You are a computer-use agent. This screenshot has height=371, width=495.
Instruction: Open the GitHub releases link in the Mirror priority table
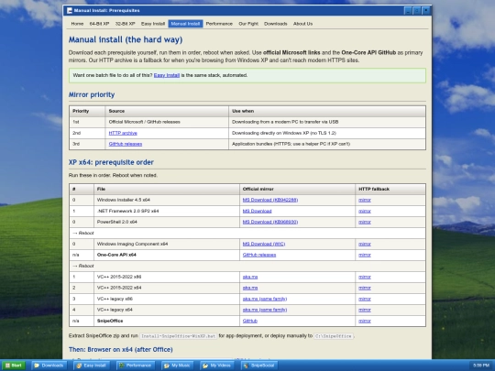[126, 144]
